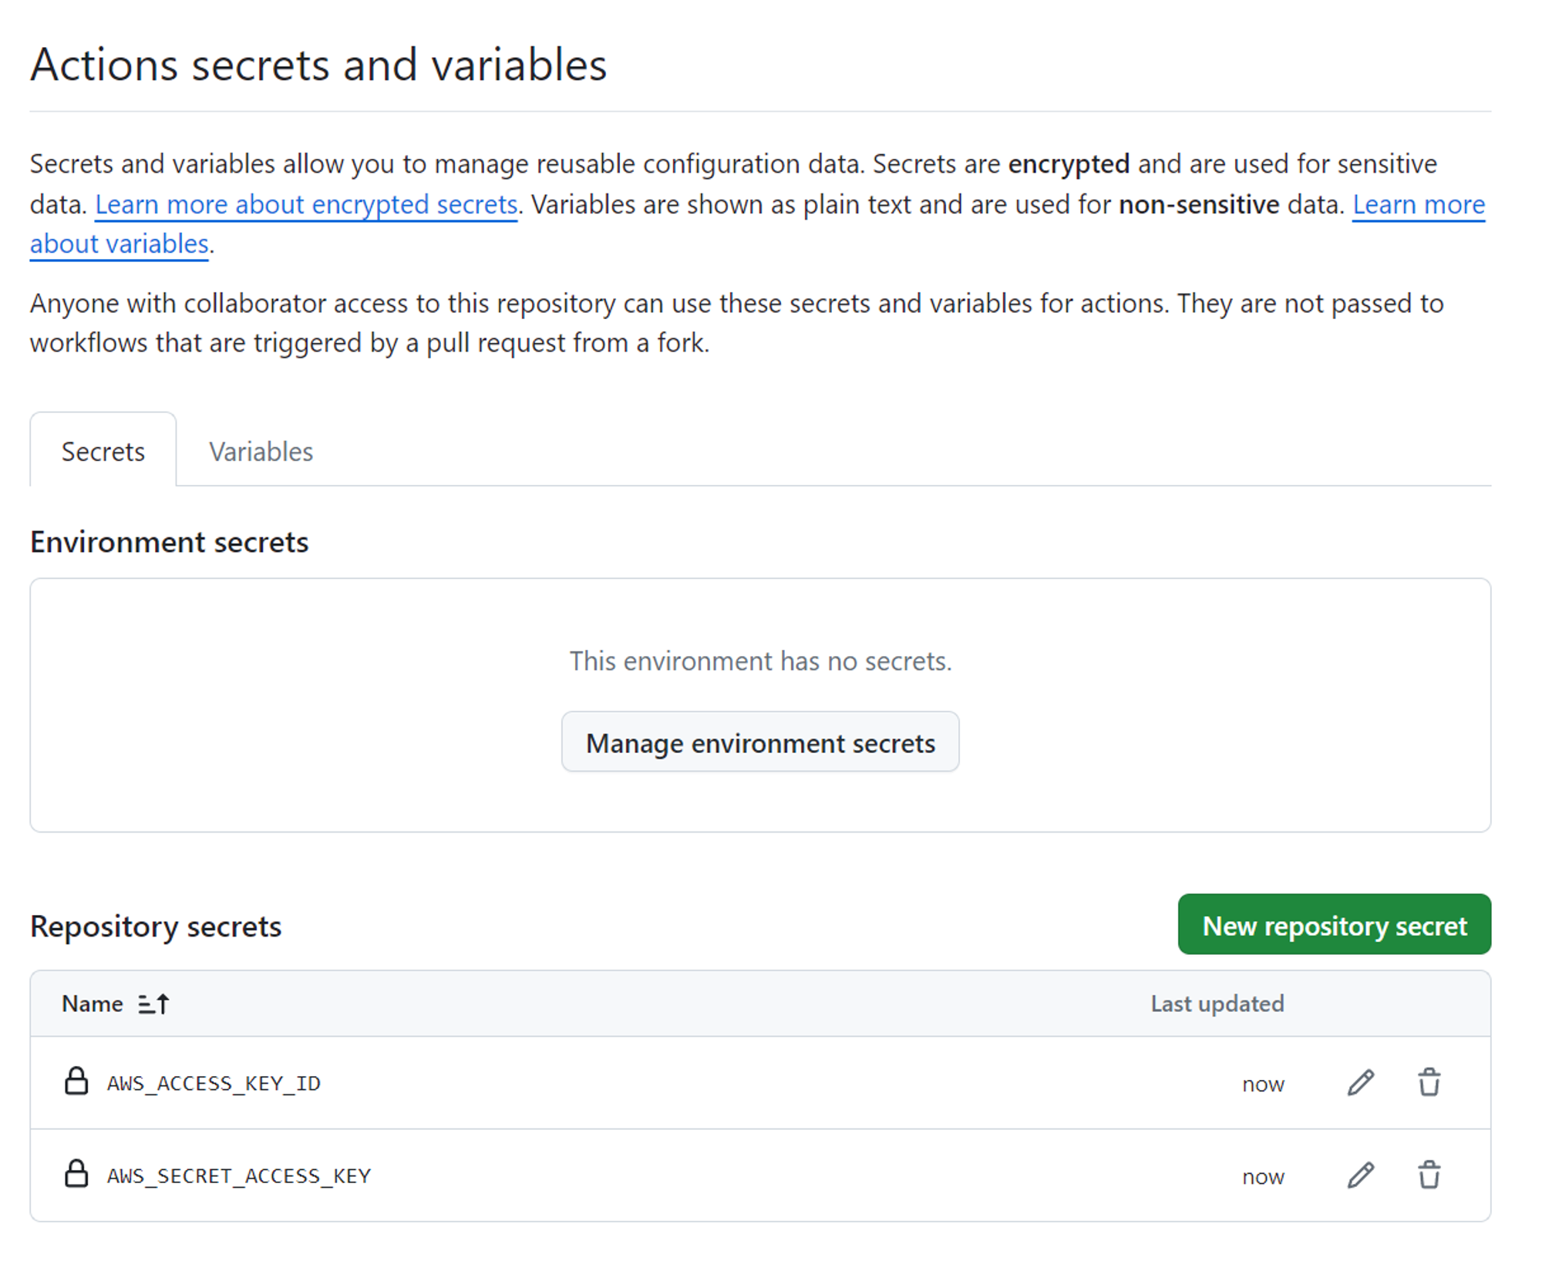The image size is (1542, 1261).
Task: Edit the AWS_SECRET_ACCESS_KEY pencil icon
Action: 1360,1175
